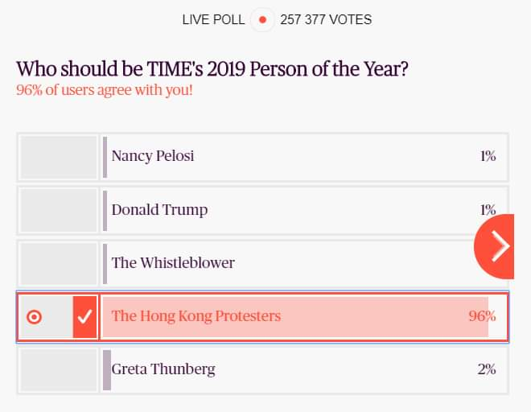Viewport: 531px width, 412px height.
Task: Vote for Nancy Pelosi option
Action: 262,157
